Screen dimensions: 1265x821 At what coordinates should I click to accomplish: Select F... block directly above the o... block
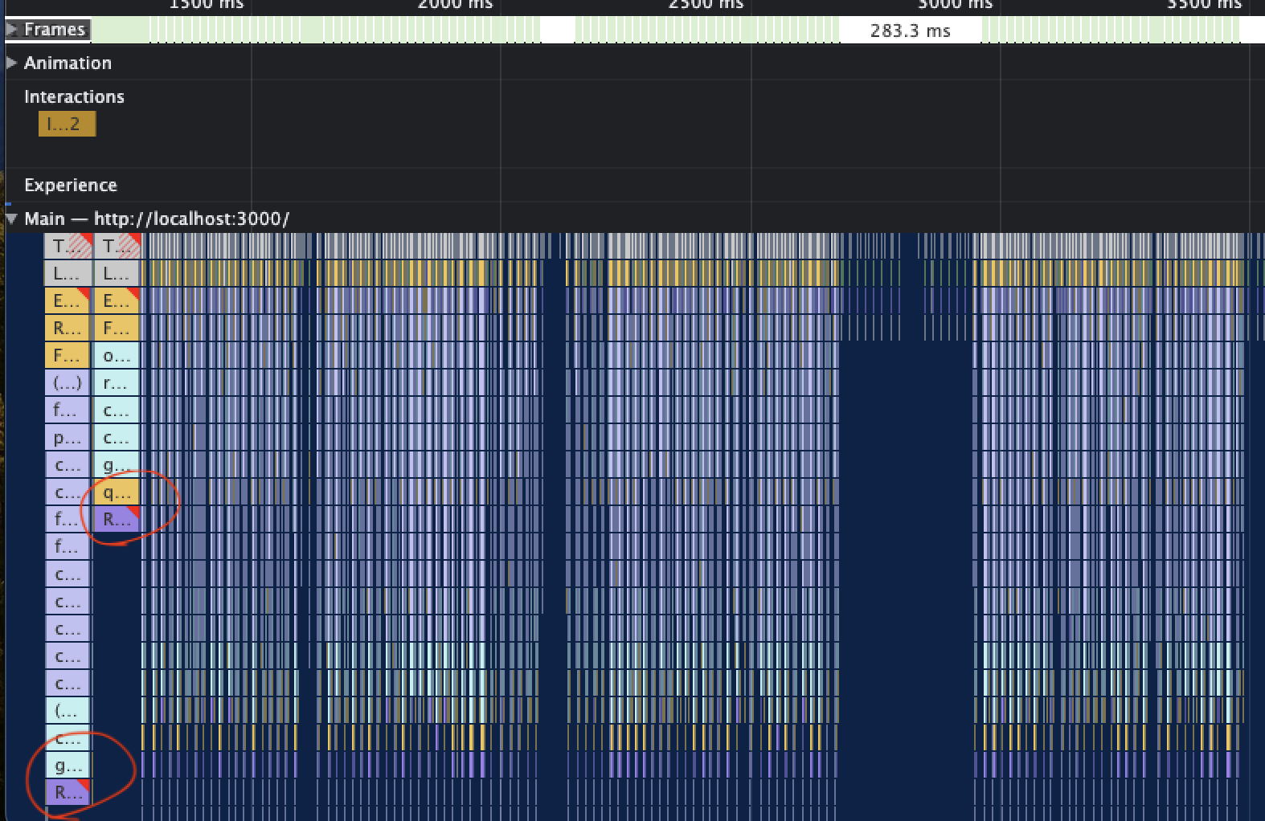(x=117, y=328)
